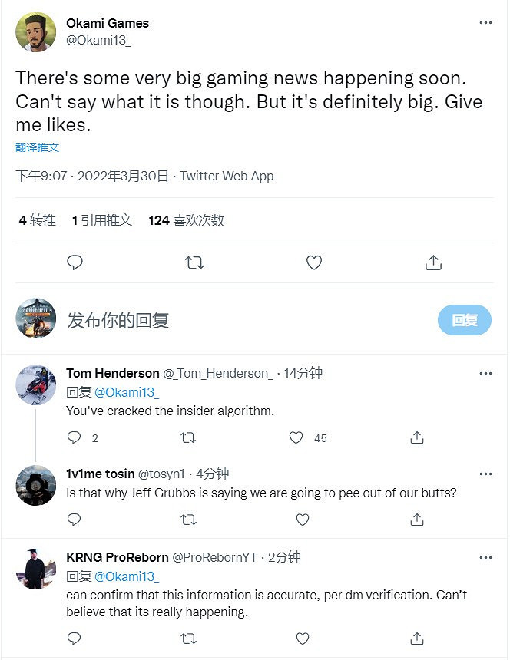The width and height of the screenshot is (510, 660).
Task: Reply to the main Okami Games tweet
Action: pyautogui.click(x=75, y=262)
